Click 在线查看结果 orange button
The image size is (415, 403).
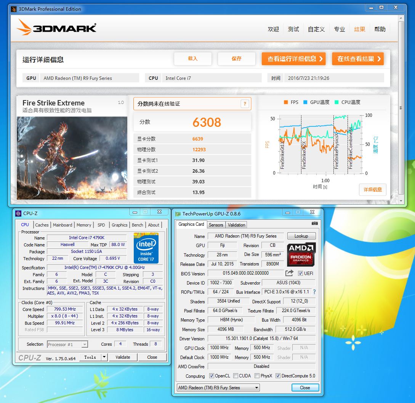coord(358,58)
